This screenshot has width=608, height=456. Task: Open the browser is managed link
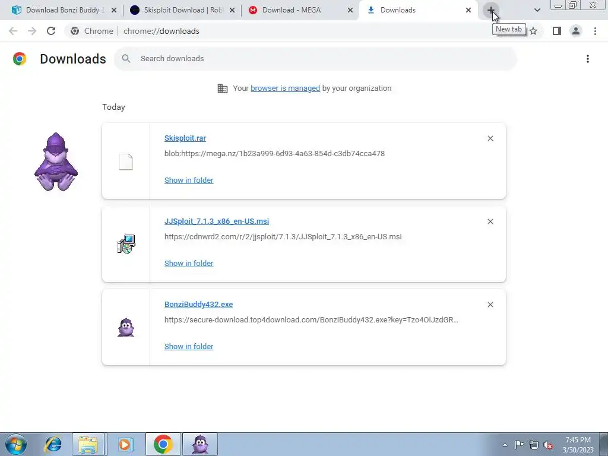click(286, 88)
